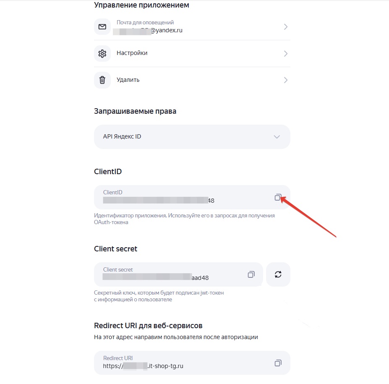Click the API Яндекс ID label
Screen dimensions: 389x384
(x=122, y=136)
